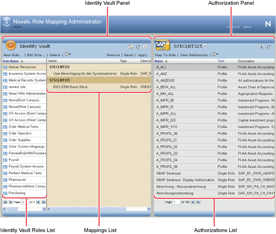Click the Description column header in authorizations

(246, 61)
